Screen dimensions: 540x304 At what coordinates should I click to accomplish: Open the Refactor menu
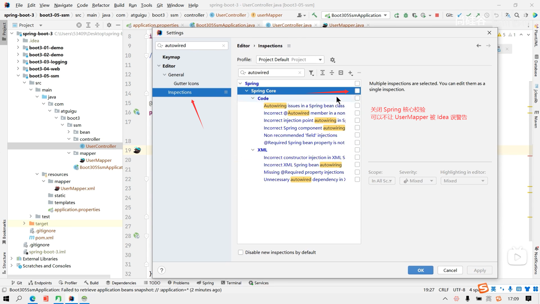click(101, 5)
